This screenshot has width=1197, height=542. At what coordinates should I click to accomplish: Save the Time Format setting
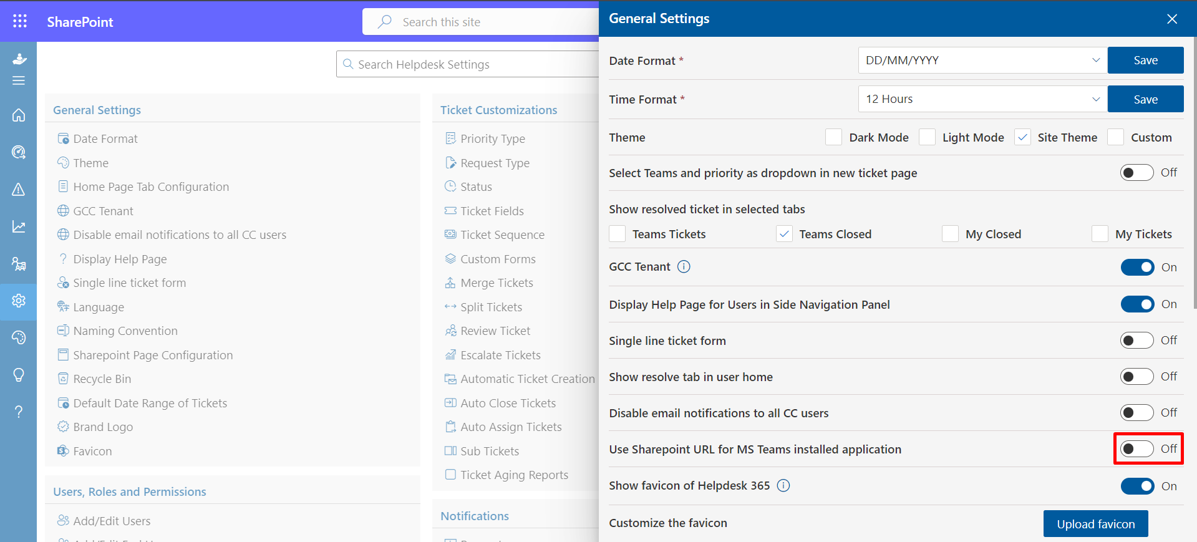click(1145, 99)
